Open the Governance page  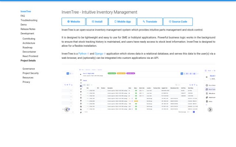(x=29, y=69)
